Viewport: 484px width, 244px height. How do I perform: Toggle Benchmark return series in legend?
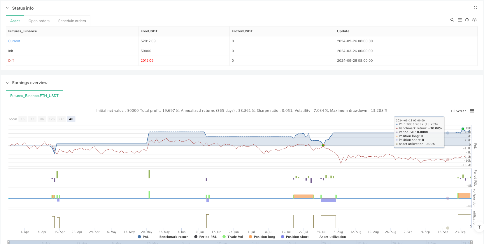[171, 237]
